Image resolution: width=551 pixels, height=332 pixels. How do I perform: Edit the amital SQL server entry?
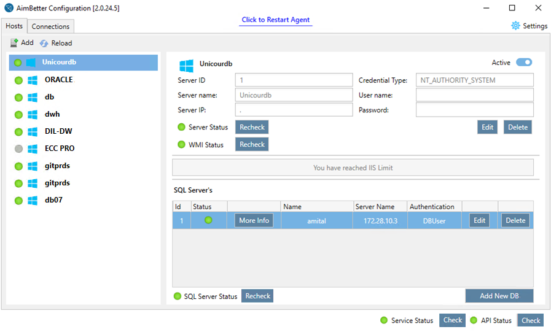coord(479,220)
